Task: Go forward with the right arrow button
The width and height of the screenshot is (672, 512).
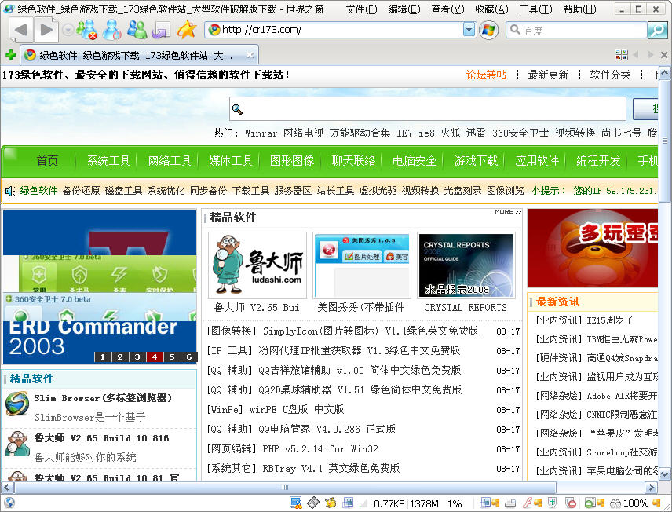Action: pos(46,30)
